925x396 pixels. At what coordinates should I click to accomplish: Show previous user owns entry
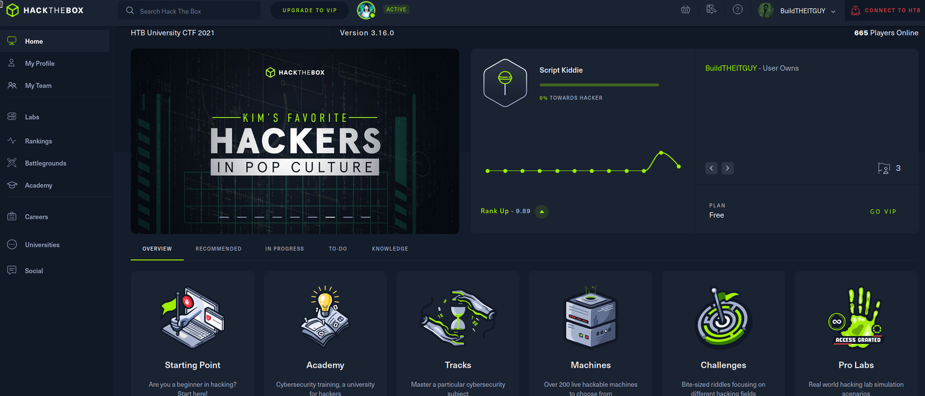(712, 168)
